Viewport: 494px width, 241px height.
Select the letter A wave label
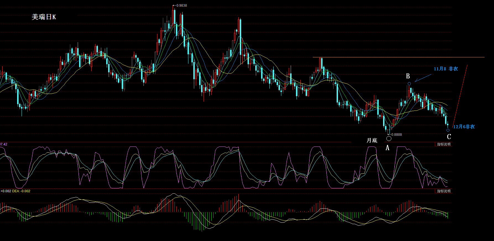388,148
